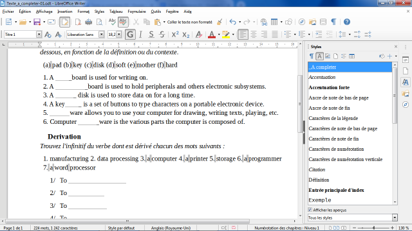The image size is (412, 231).
Task: Open Gallery from the sidebar
Action: (406, 94)
